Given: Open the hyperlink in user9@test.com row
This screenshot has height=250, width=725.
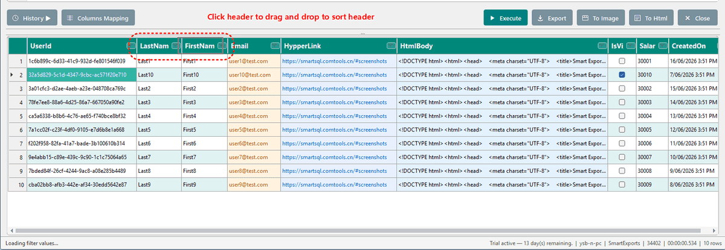Looking at the screenshot, I should 334,184.
